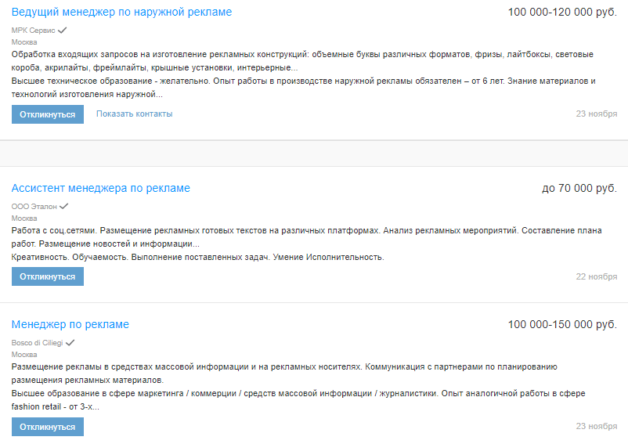The width and height of the screenshot is (628, 444).
Task: Open company page 'МРК Сервис'
Action: pos(33,31)
